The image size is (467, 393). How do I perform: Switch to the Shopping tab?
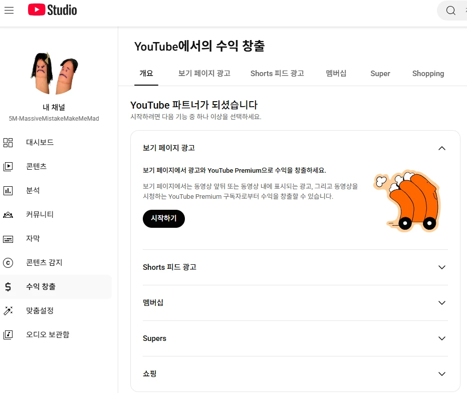tap(428, 74)
